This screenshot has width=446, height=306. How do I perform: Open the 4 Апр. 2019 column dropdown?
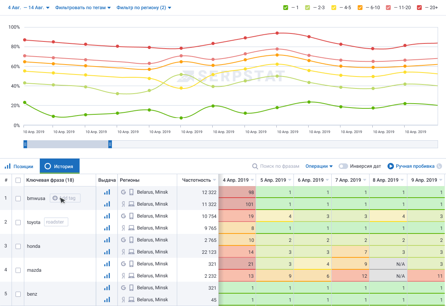(x=252, y=180)
